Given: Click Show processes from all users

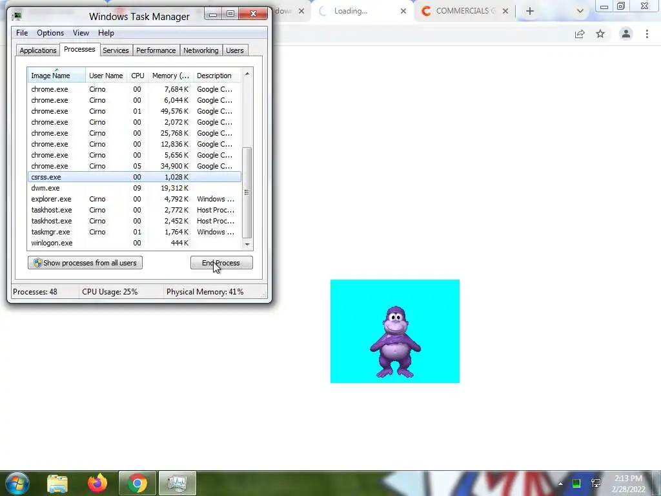Looking at the screenshot, I should point(85,263).
